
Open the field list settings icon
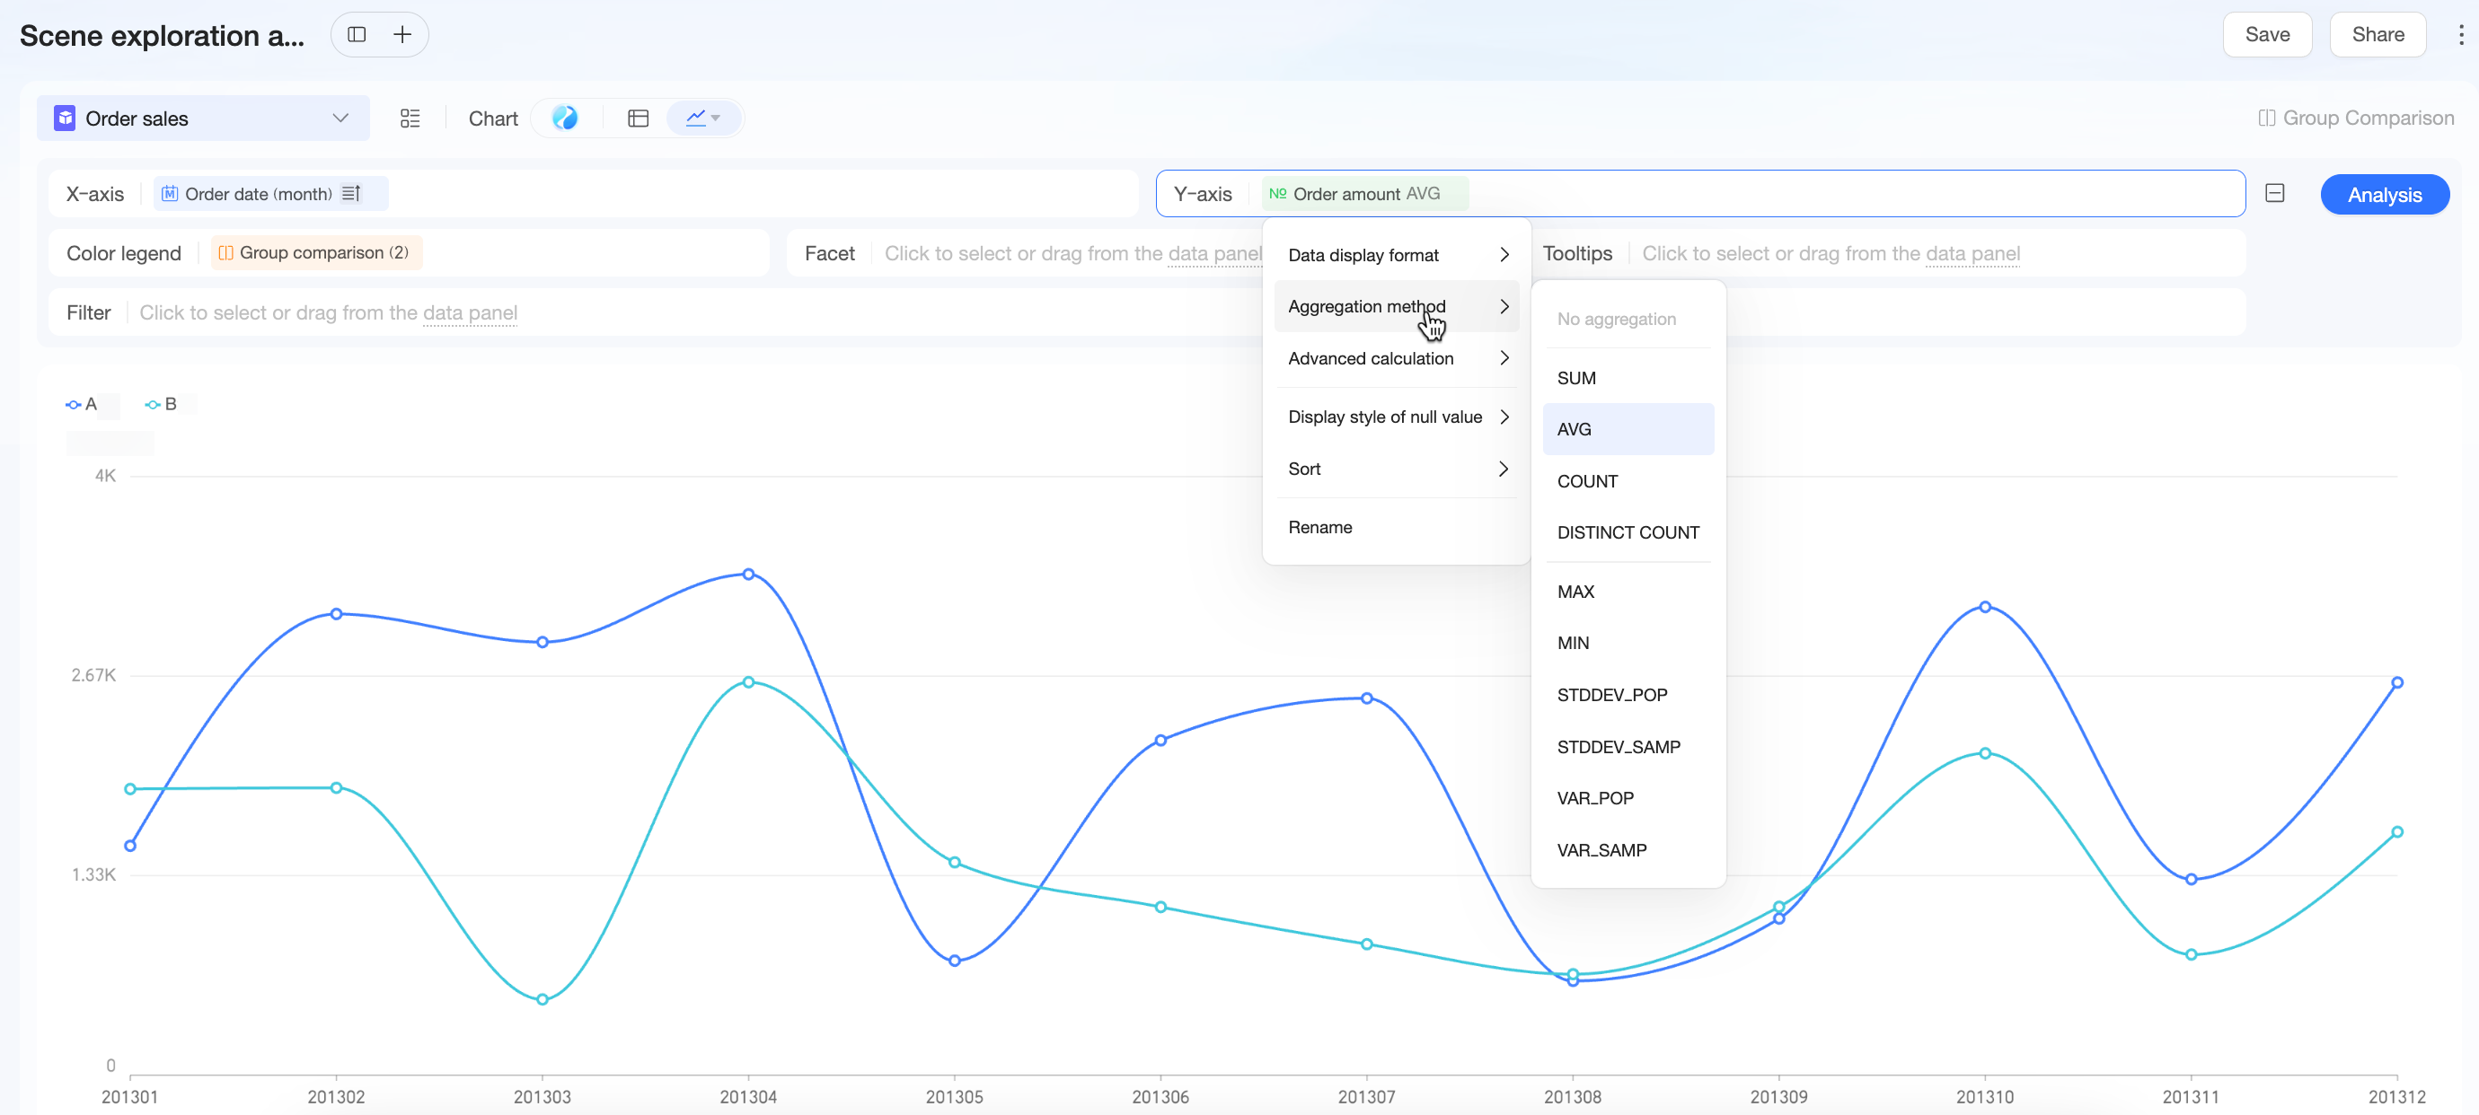tap(410, 119)
